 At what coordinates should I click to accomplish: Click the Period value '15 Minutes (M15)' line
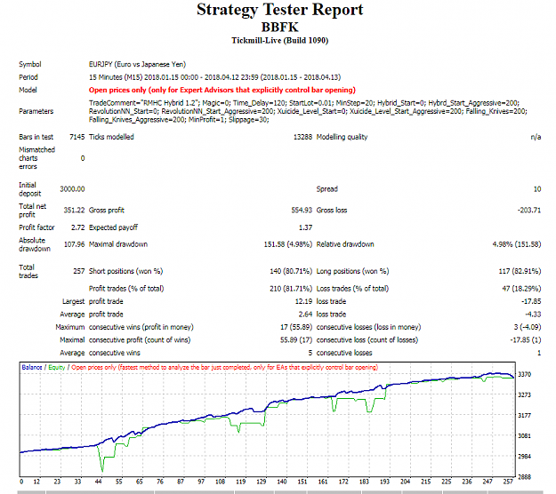[214, 77]
